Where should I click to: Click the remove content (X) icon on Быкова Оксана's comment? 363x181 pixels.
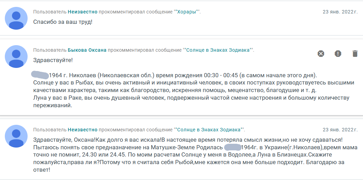[321, 54]
